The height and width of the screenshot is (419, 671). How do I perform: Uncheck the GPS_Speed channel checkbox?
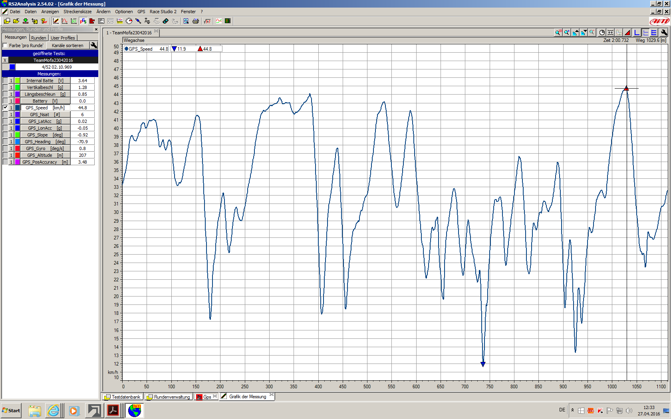[x=5, y=107]
